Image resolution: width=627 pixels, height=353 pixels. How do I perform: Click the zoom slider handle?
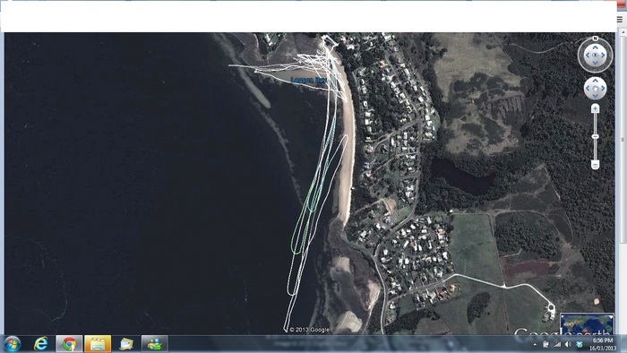[595, 137]
